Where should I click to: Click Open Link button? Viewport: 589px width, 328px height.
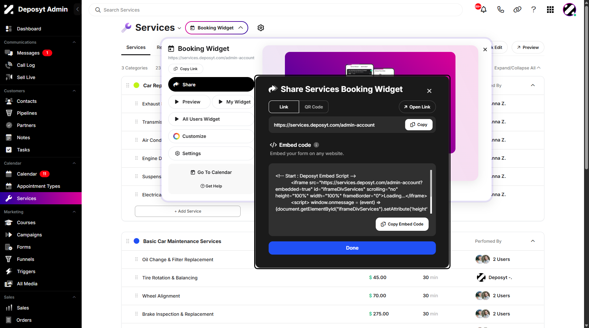point(417,107)
